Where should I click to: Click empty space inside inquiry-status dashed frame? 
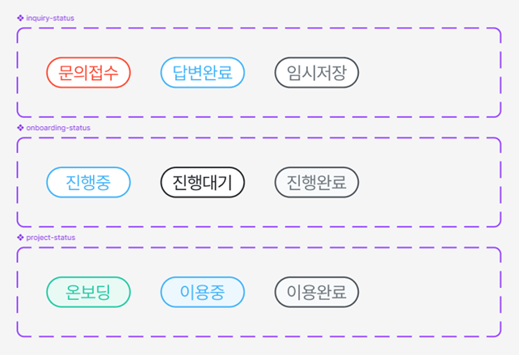tap(428, 73)
